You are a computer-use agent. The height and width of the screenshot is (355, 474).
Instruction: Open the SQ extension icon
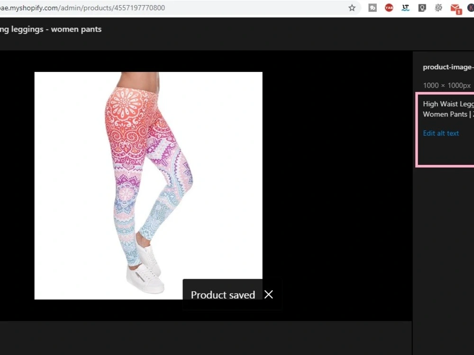438,8
